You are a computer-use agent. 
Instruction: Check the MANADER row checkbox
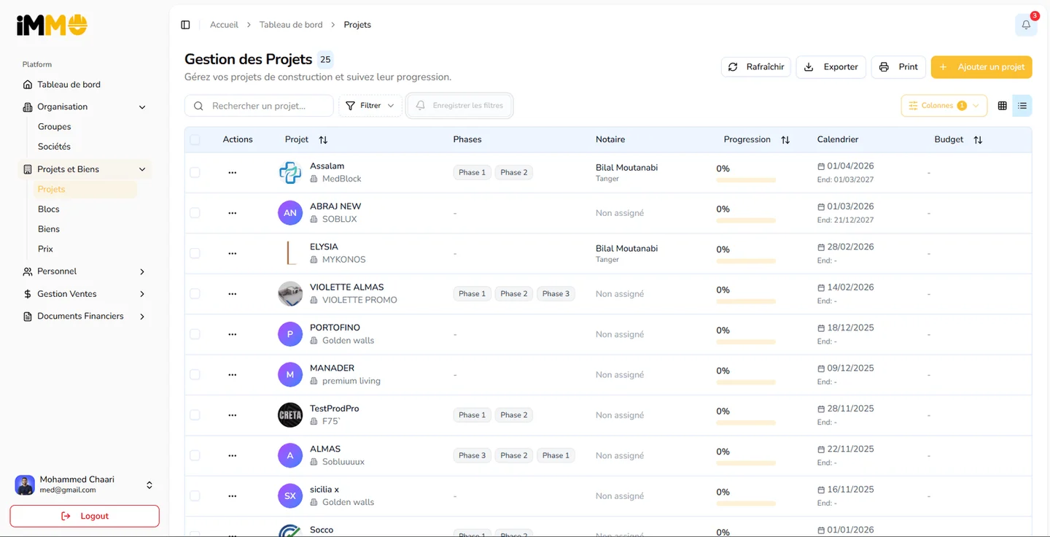[195, 374]
